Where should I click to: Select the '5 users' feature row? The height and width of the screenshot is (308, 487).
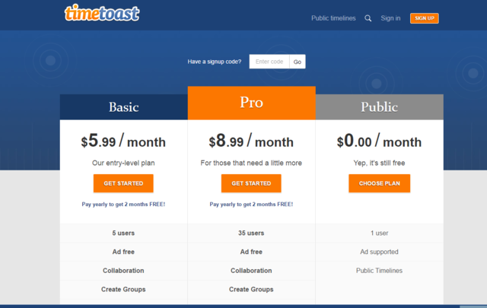point(123,233)
